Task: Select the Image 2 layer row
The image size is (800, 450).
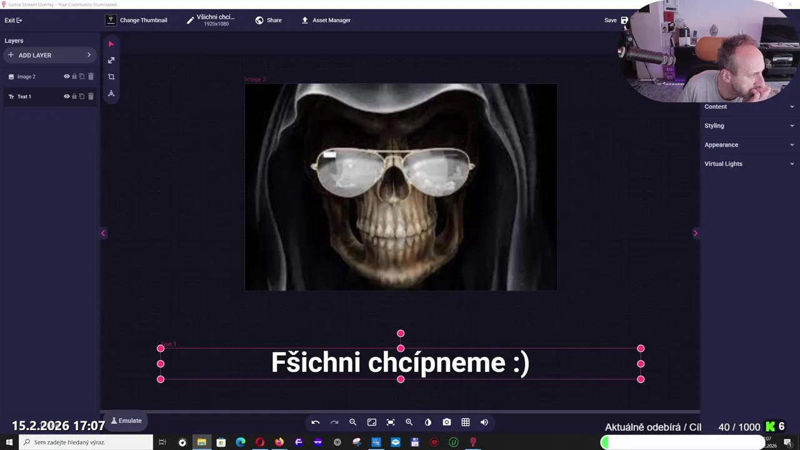Action: pos(50,77)
